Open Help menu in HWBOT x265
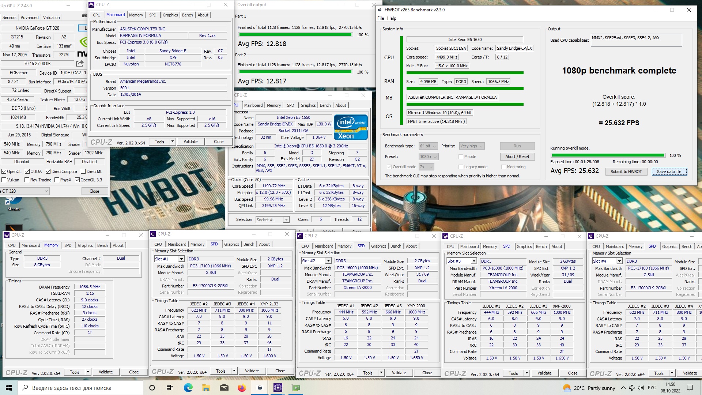The height and width of the screenshot is (395, 702). tap(392, 18)
